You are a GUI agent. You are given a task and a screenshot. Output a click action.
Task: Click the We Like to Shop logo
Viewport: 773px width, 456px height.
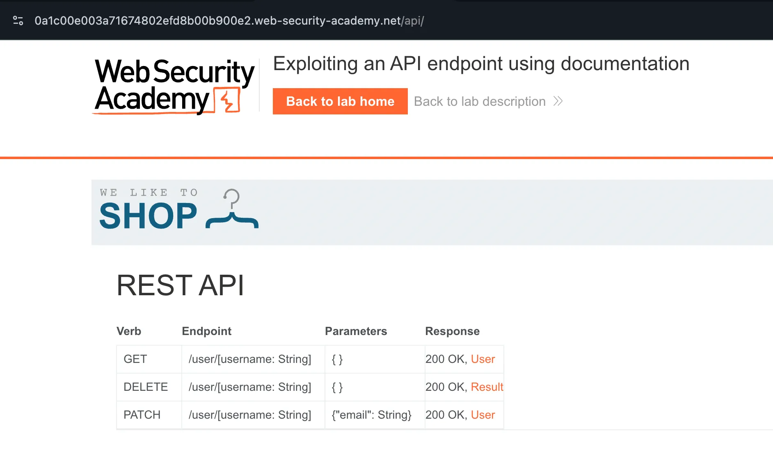click(x=179, y=210)
